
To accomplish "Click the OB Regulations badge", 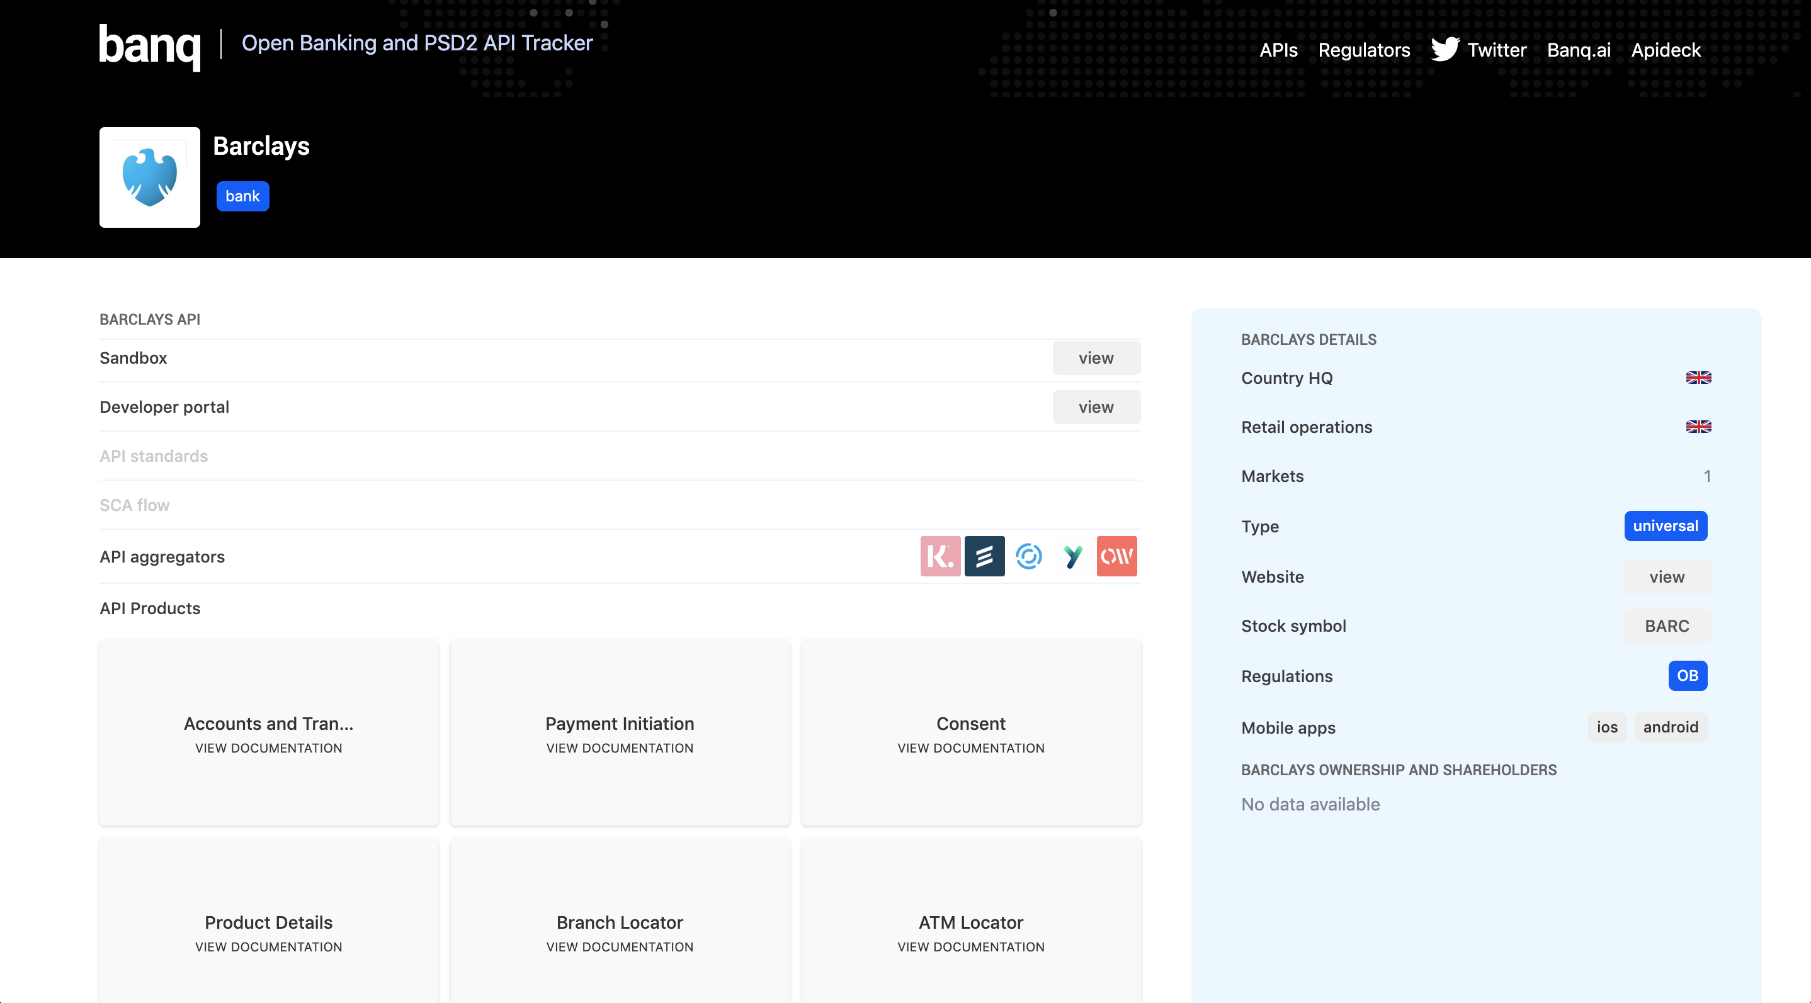I will [1688, 676].
